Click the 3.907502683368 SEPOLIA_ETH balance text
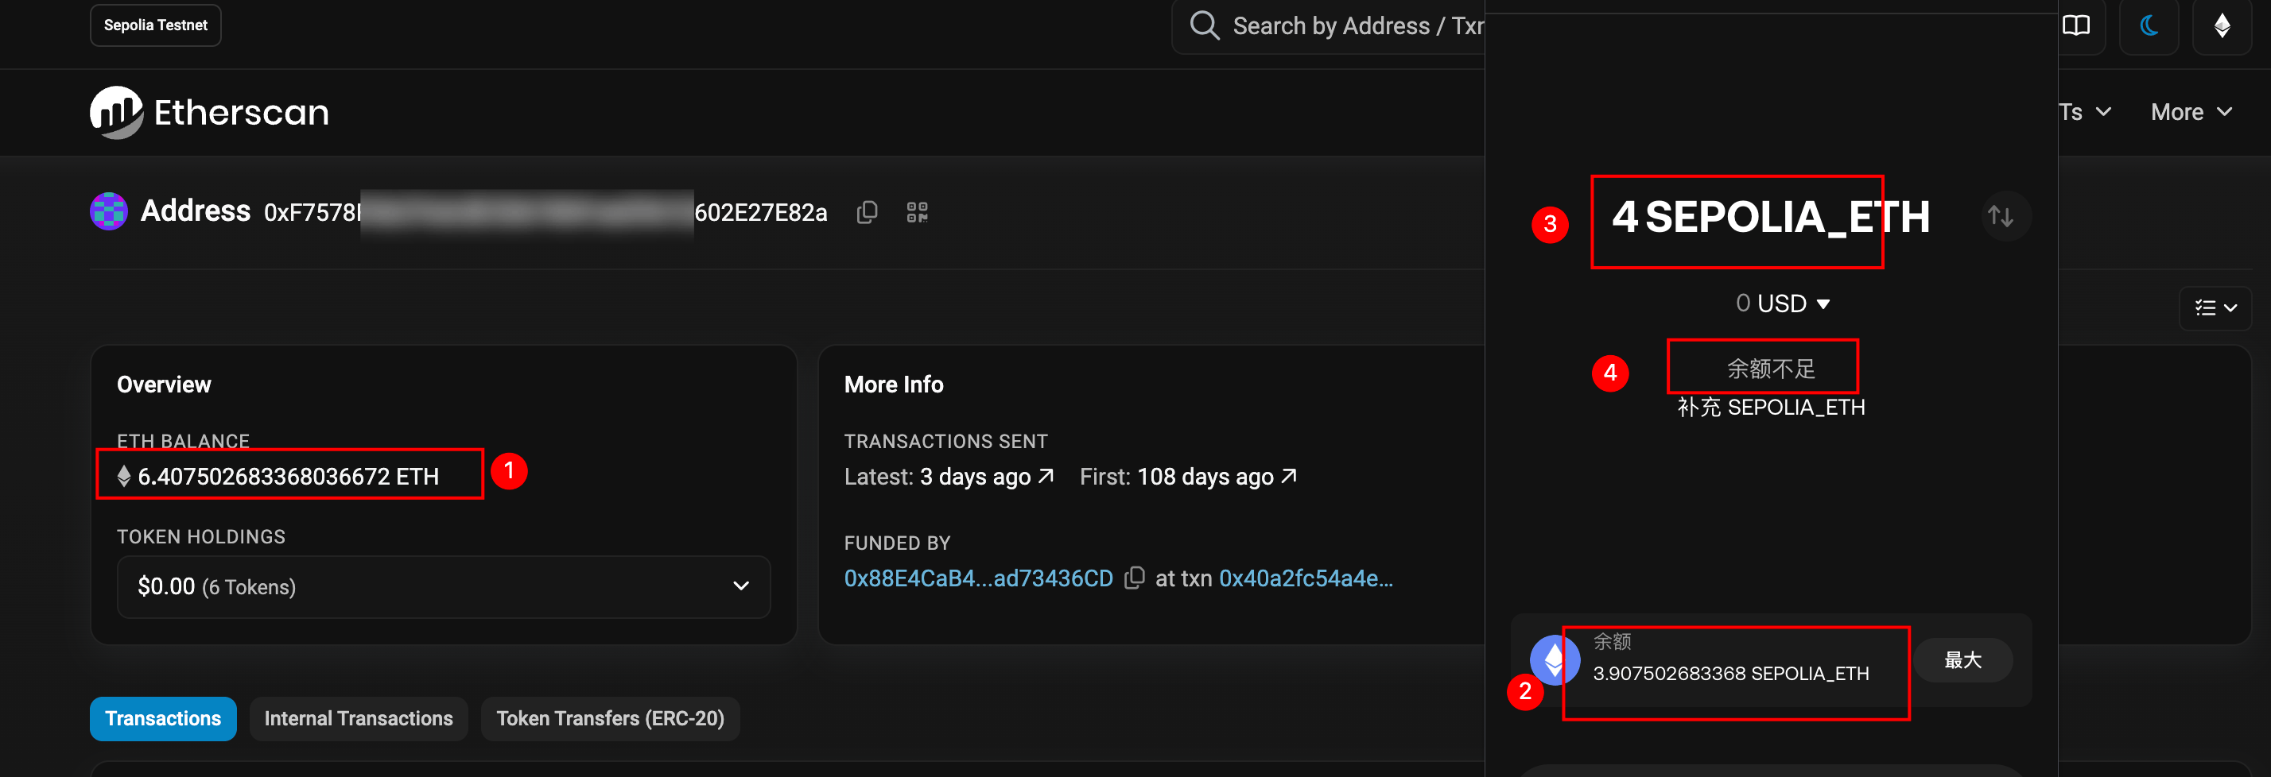This screenshot has width=2271, height=777. 1729,674
